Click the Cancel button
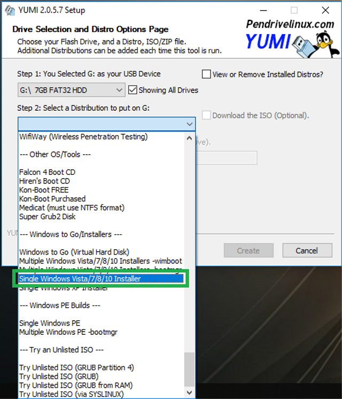This screenshot has height=399, width=342. coord(307,251)
